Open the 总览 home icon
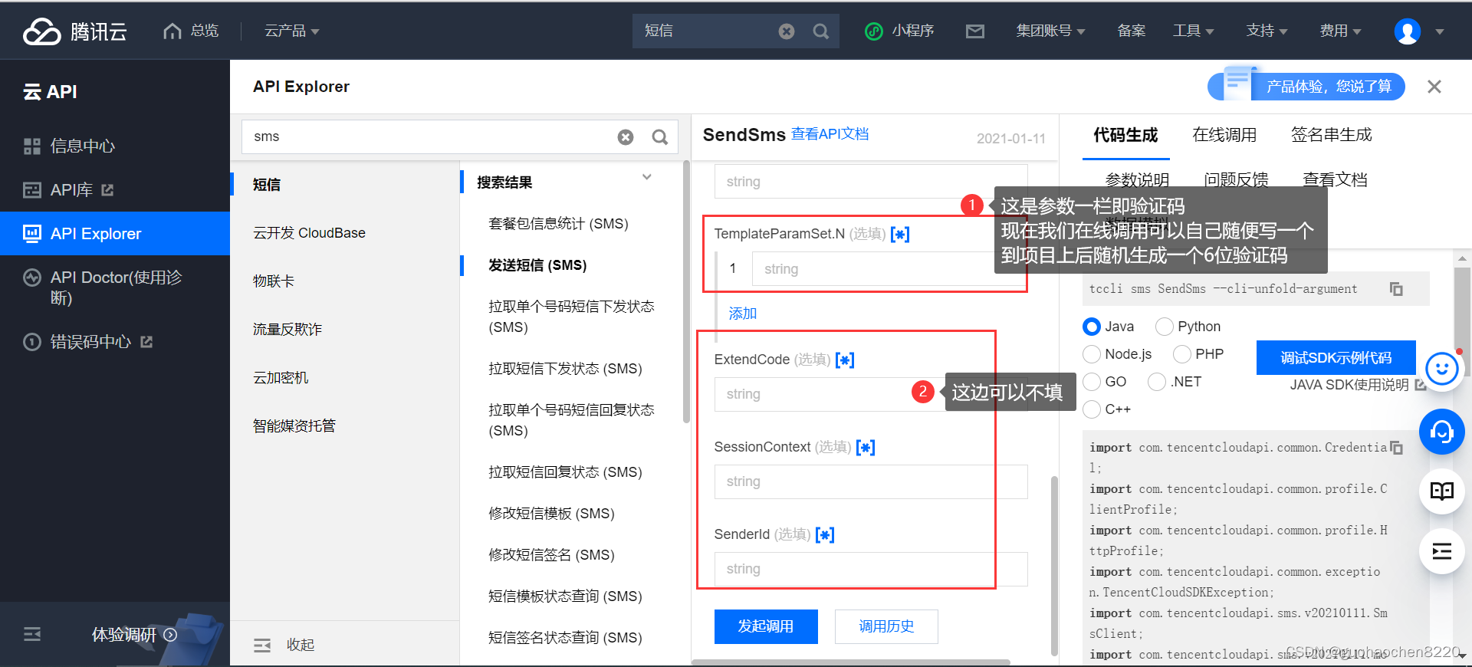Image resolution: width=1472 pixels, height=667 pixels. (172, 31)
